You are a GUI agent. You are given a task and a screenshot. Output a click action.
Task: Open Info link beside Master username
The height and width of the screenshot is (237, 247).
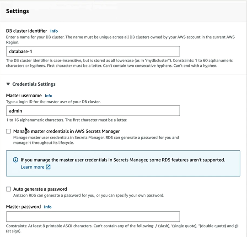point(48,96)
